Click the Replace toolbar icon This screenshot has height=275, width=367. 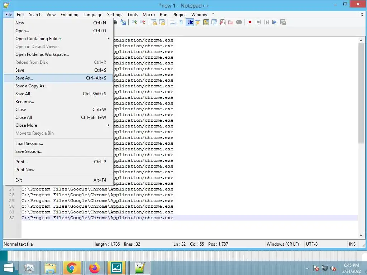[x=123, y=22]
